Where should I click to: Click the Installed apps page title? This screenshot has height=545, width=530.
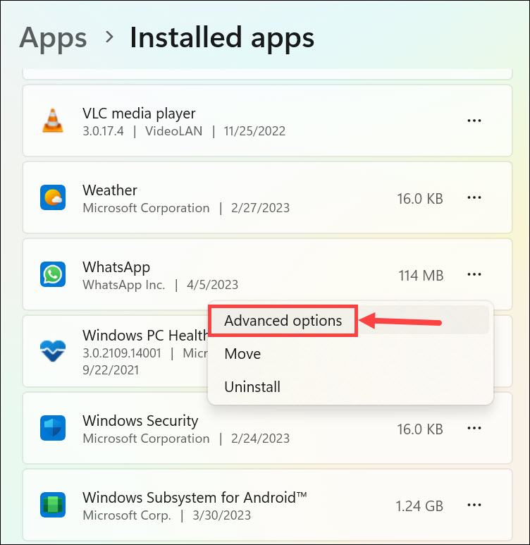(x=222, y=37)
